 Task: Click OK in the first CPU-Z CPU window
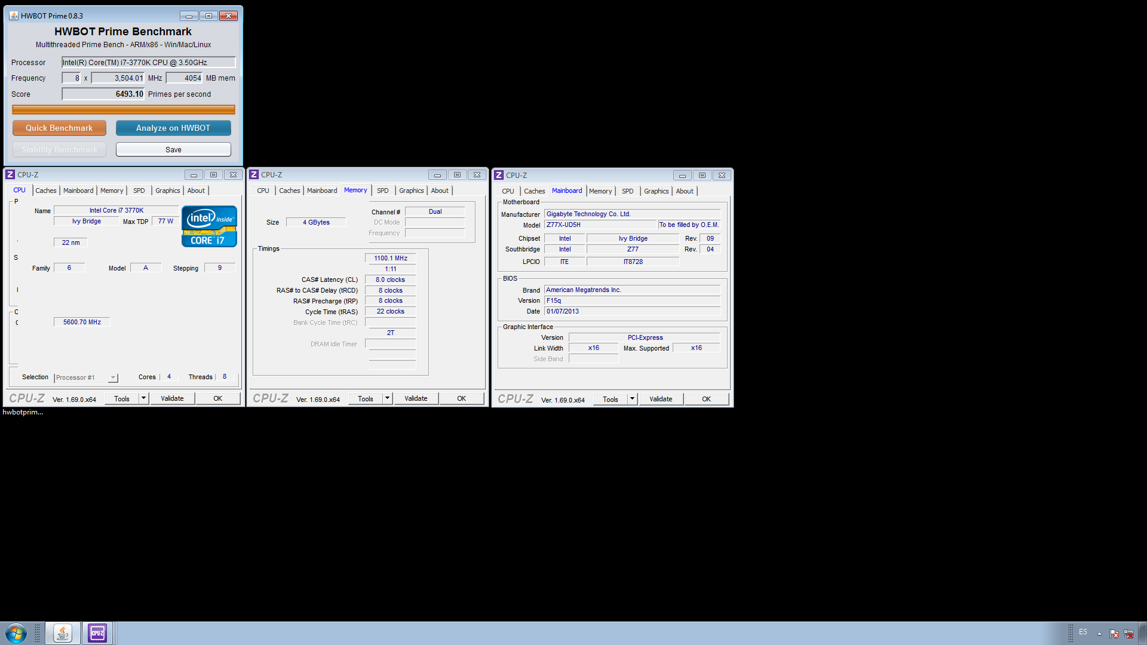[218, 398]
